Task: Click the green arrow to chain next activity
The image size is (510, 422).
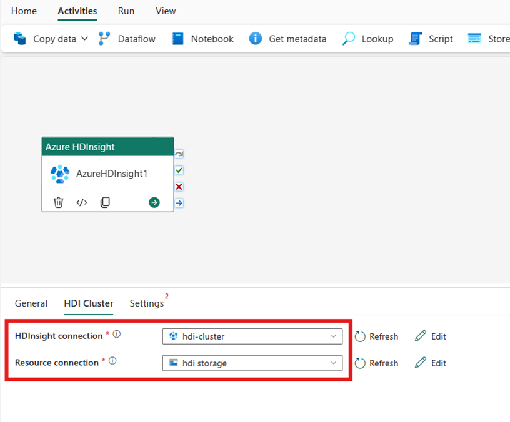Action: (x=154, y=202)
